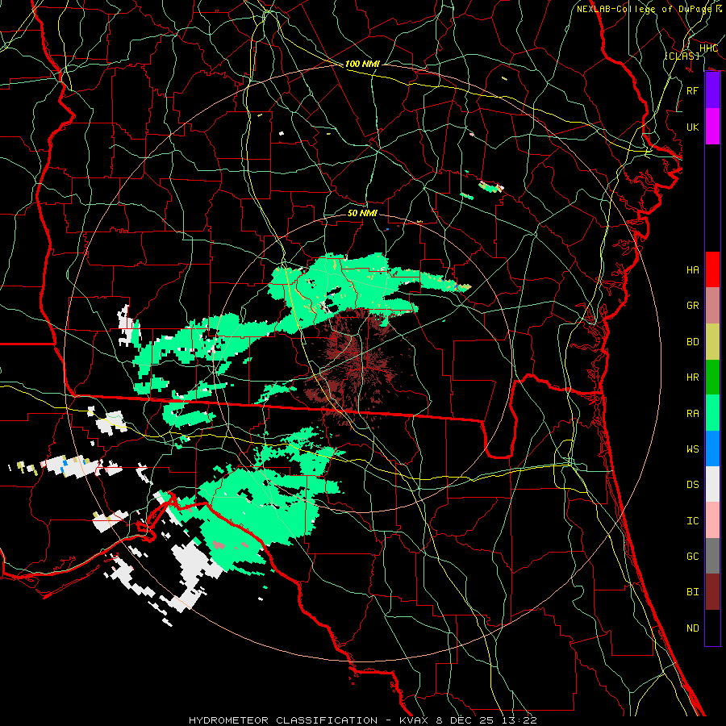Click the BI legend label
Screen dimensions: 726x726
pyautogui.click(x=692, y=592)
